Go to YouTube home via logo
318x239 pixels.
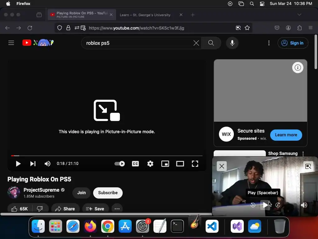(38, 43)
